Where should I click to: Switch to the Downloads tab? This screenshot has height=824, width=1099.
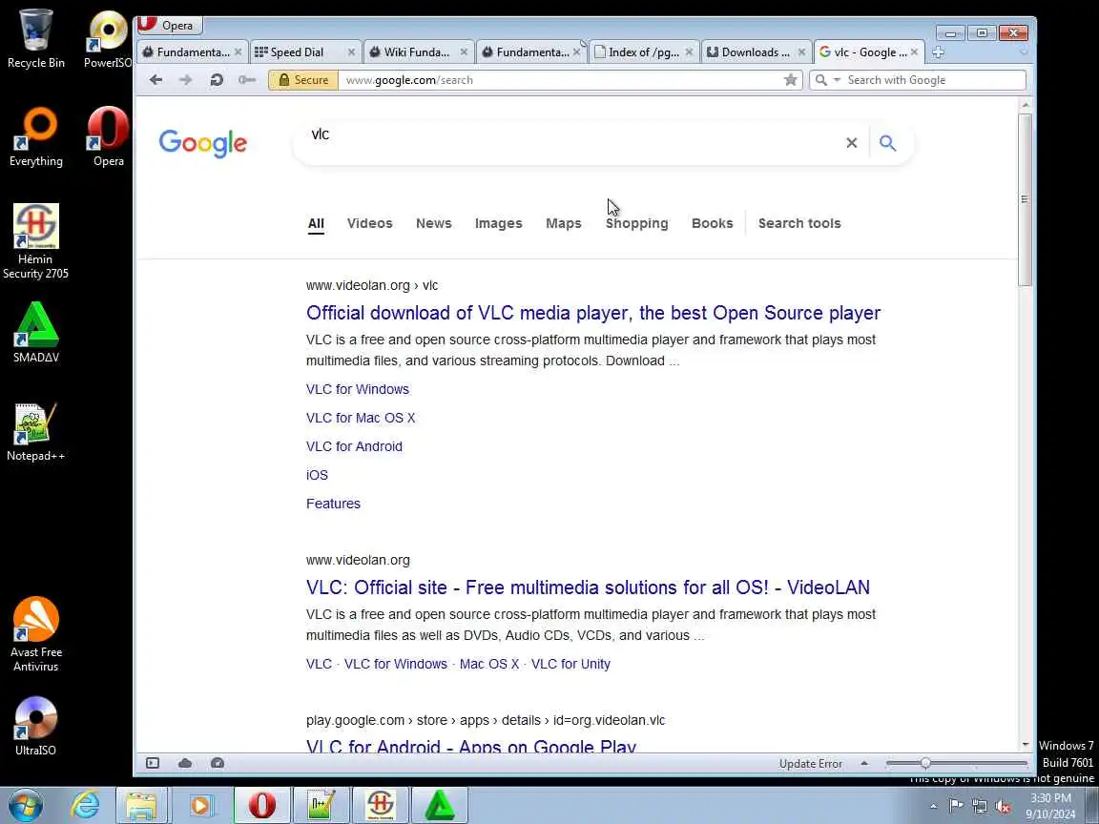coord(756,52)
